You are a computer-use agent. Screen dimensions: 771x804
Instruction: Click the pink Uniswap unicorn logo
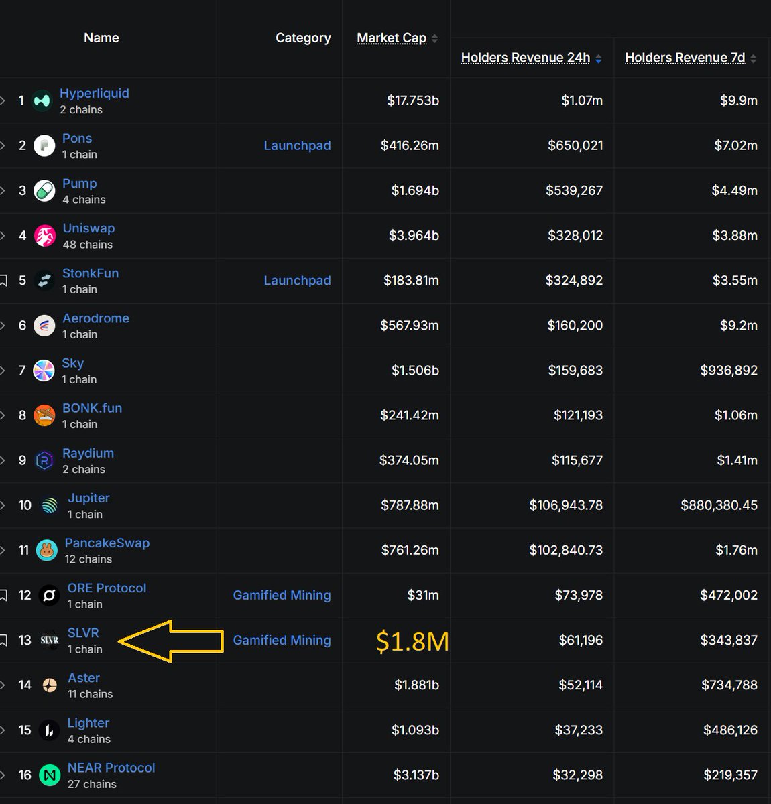44,235
